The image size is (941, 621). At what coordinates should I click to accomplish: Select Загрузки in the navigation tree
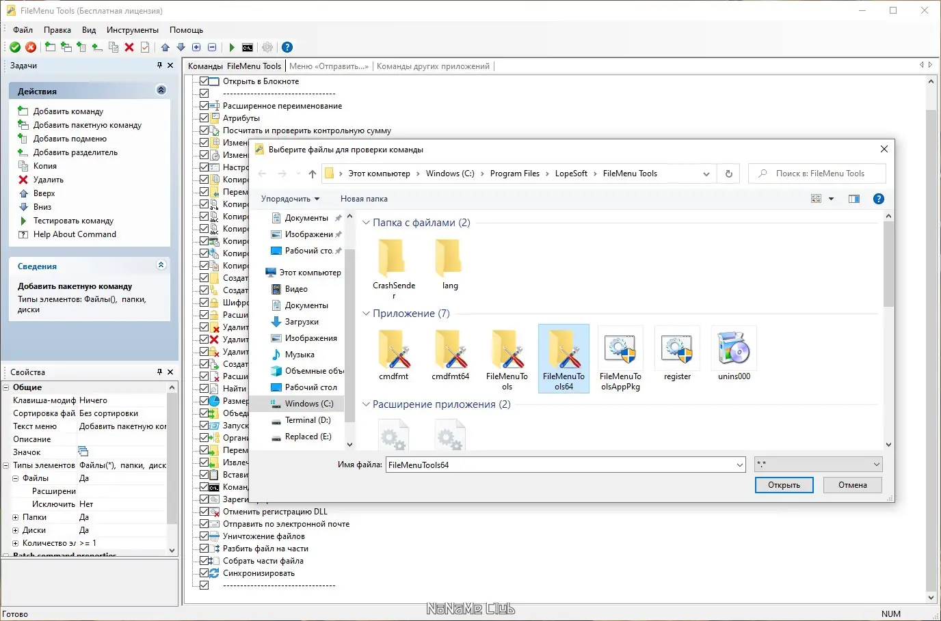(302, 322)
